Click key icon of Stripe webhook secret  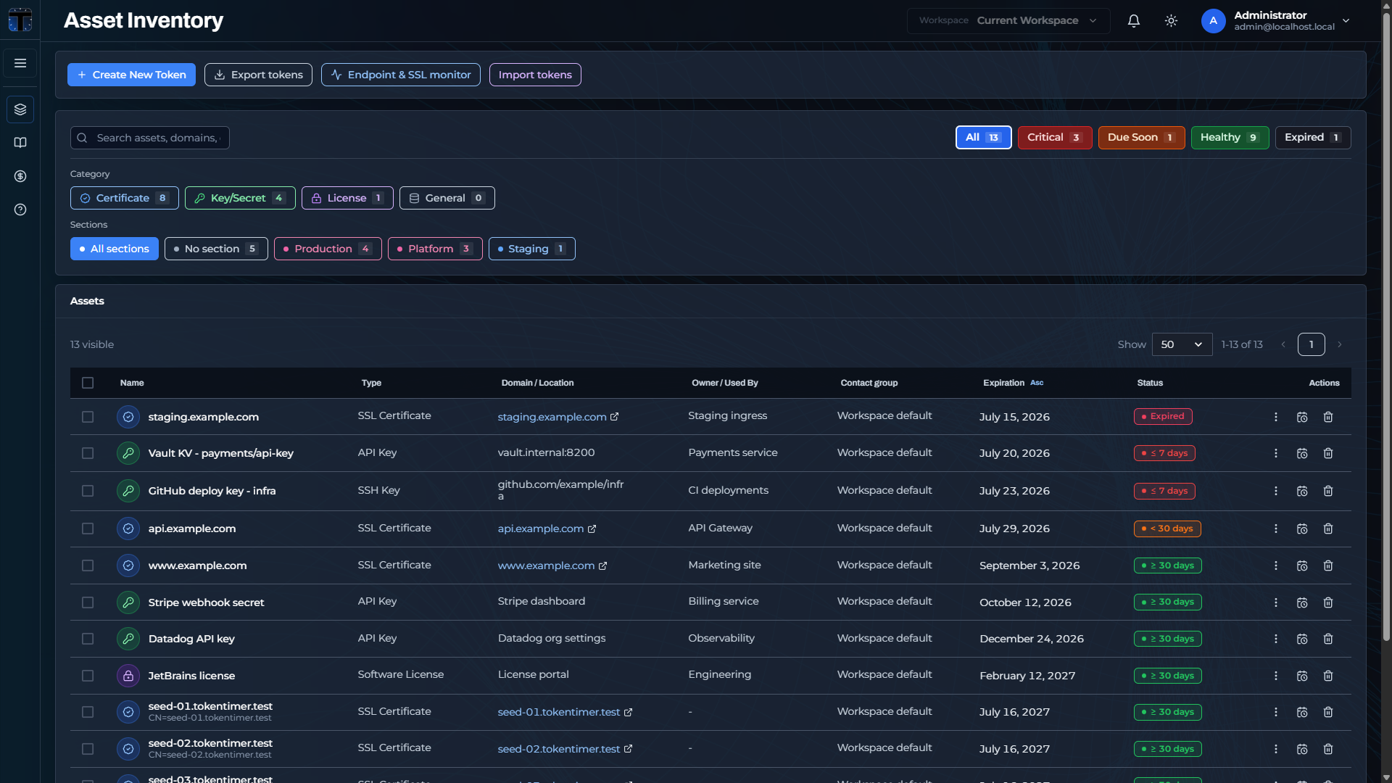click(128, 602)
